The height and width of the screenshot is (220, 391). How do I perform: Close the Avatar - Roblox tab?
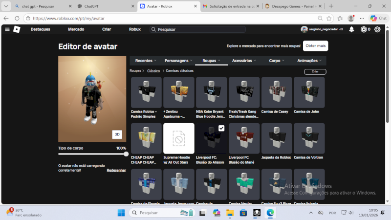pos(195,6)
